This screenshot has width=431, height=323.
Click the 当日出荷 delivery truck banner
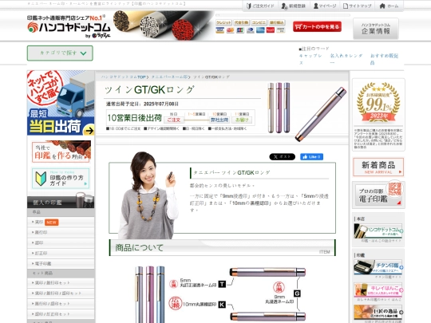pos(61,103)
